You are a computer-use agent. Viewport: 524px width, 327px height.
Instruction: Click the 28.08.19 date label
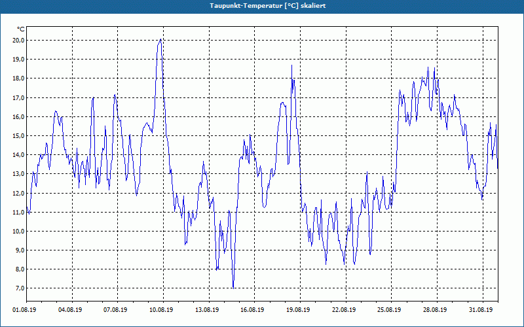tap(435, 310)
